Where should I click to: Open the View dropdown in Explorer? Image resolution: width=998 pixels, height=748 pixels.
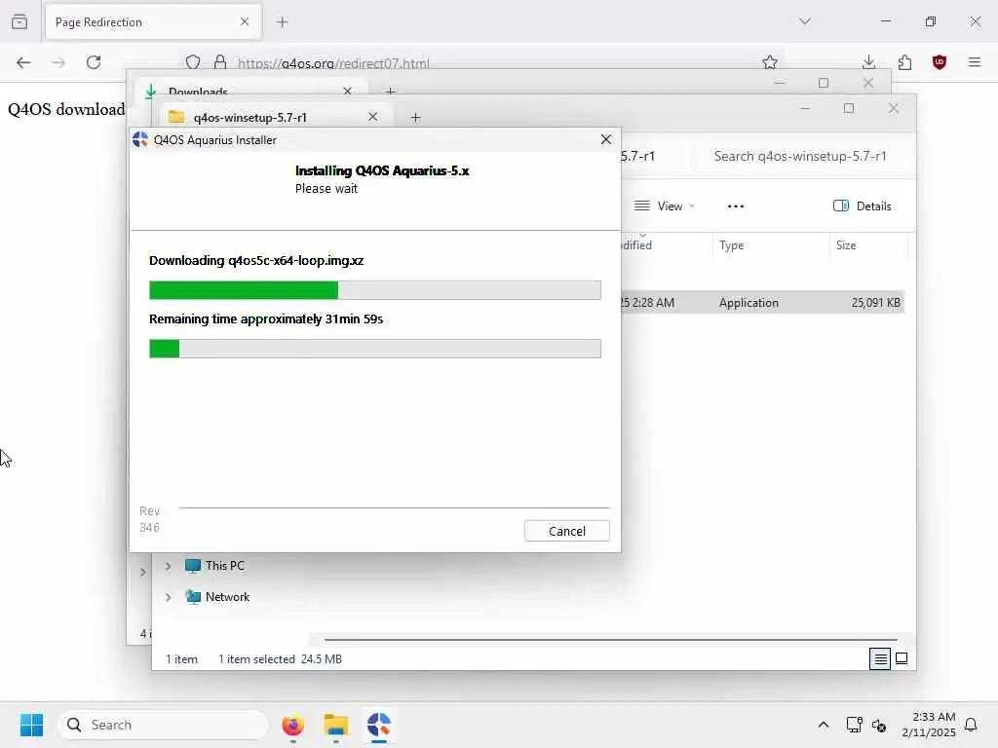click(665, 206)
